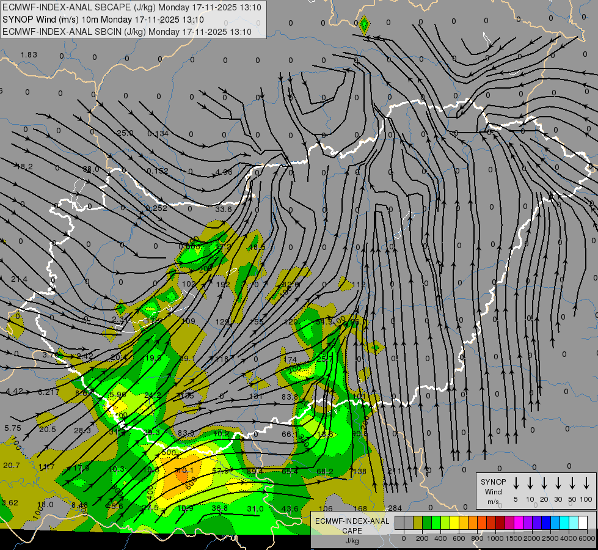598x550 pixels.
Task: Click the map value '43.6'
Action: pos(290,509)
